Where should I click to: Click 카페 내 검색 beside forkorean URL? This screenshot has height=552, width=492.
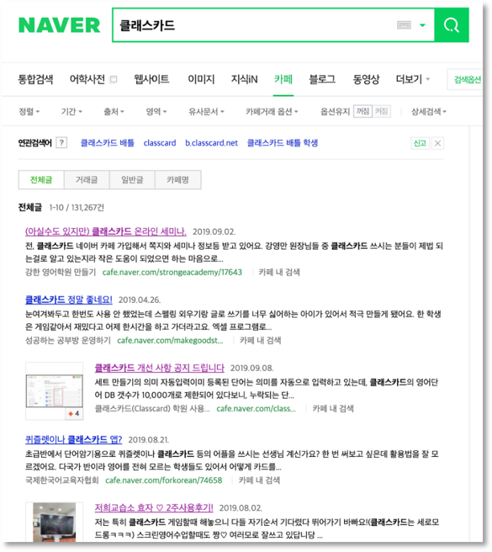click(x=259, y=480)
